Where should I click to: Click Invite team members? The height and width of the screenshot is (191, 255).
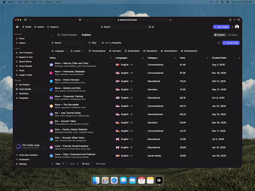27,155
